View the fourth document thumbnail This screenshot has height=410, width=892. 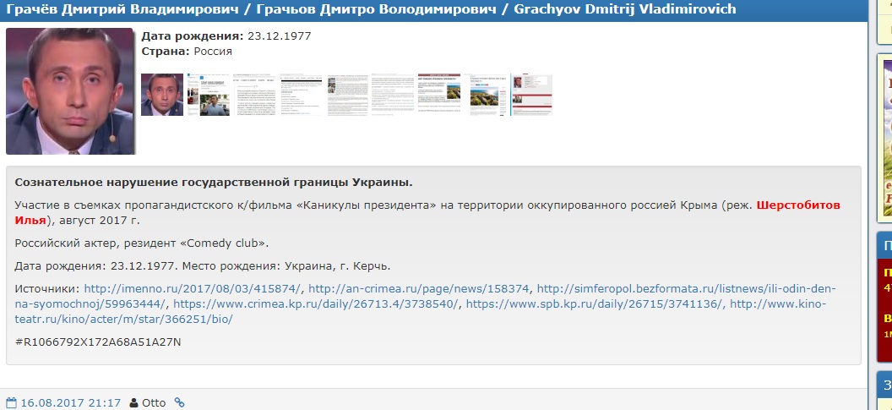[301, 94]
